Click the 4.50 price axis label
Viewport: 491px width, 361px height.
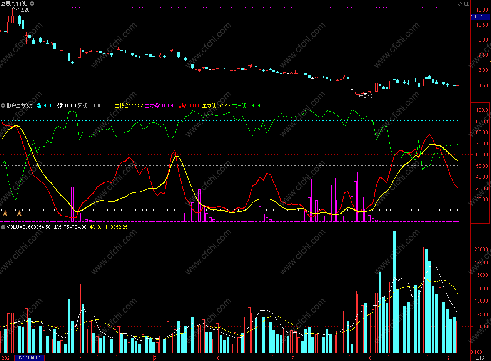[483, 85]
